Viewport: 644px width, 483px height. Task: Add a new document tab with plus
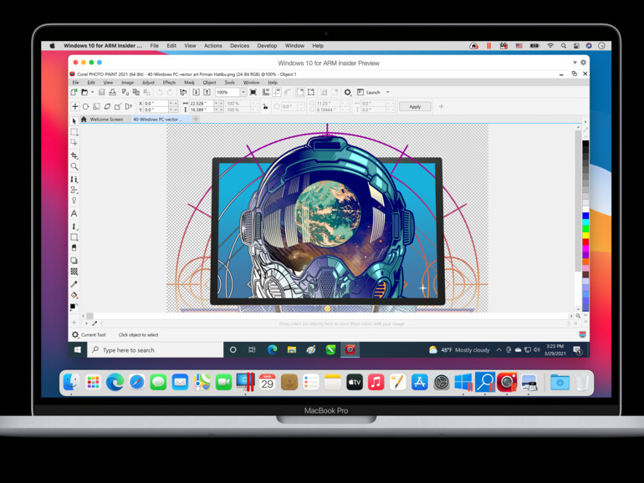[196, 119]
